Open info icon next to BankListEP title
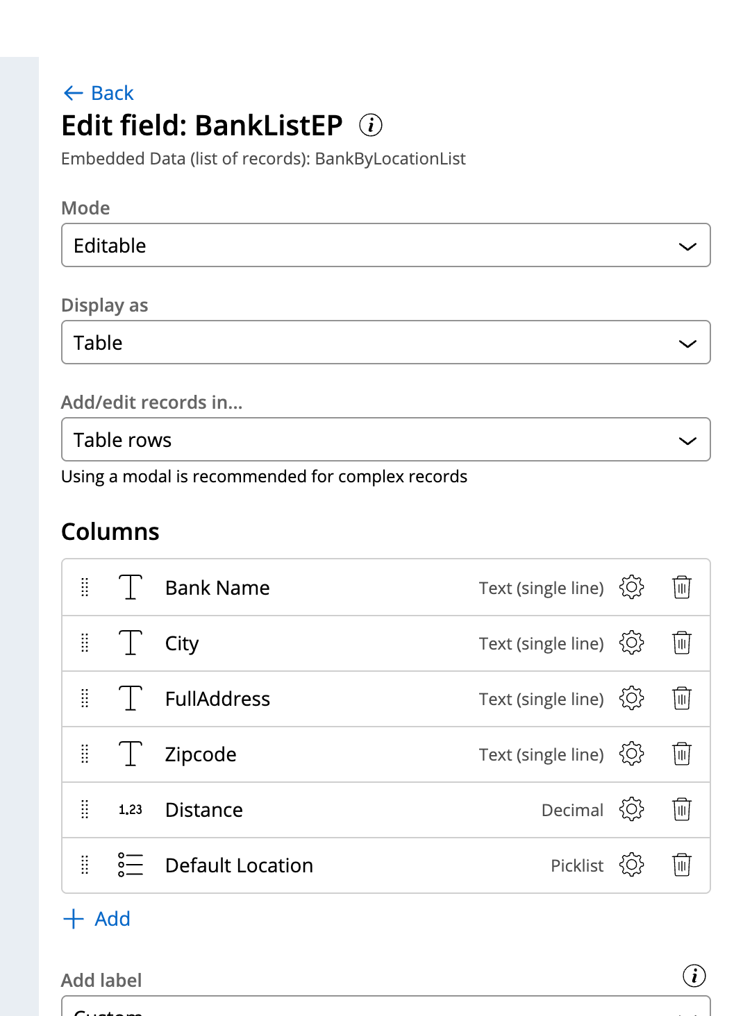This screenshot has width=743, height=1016. pos(371,125)
